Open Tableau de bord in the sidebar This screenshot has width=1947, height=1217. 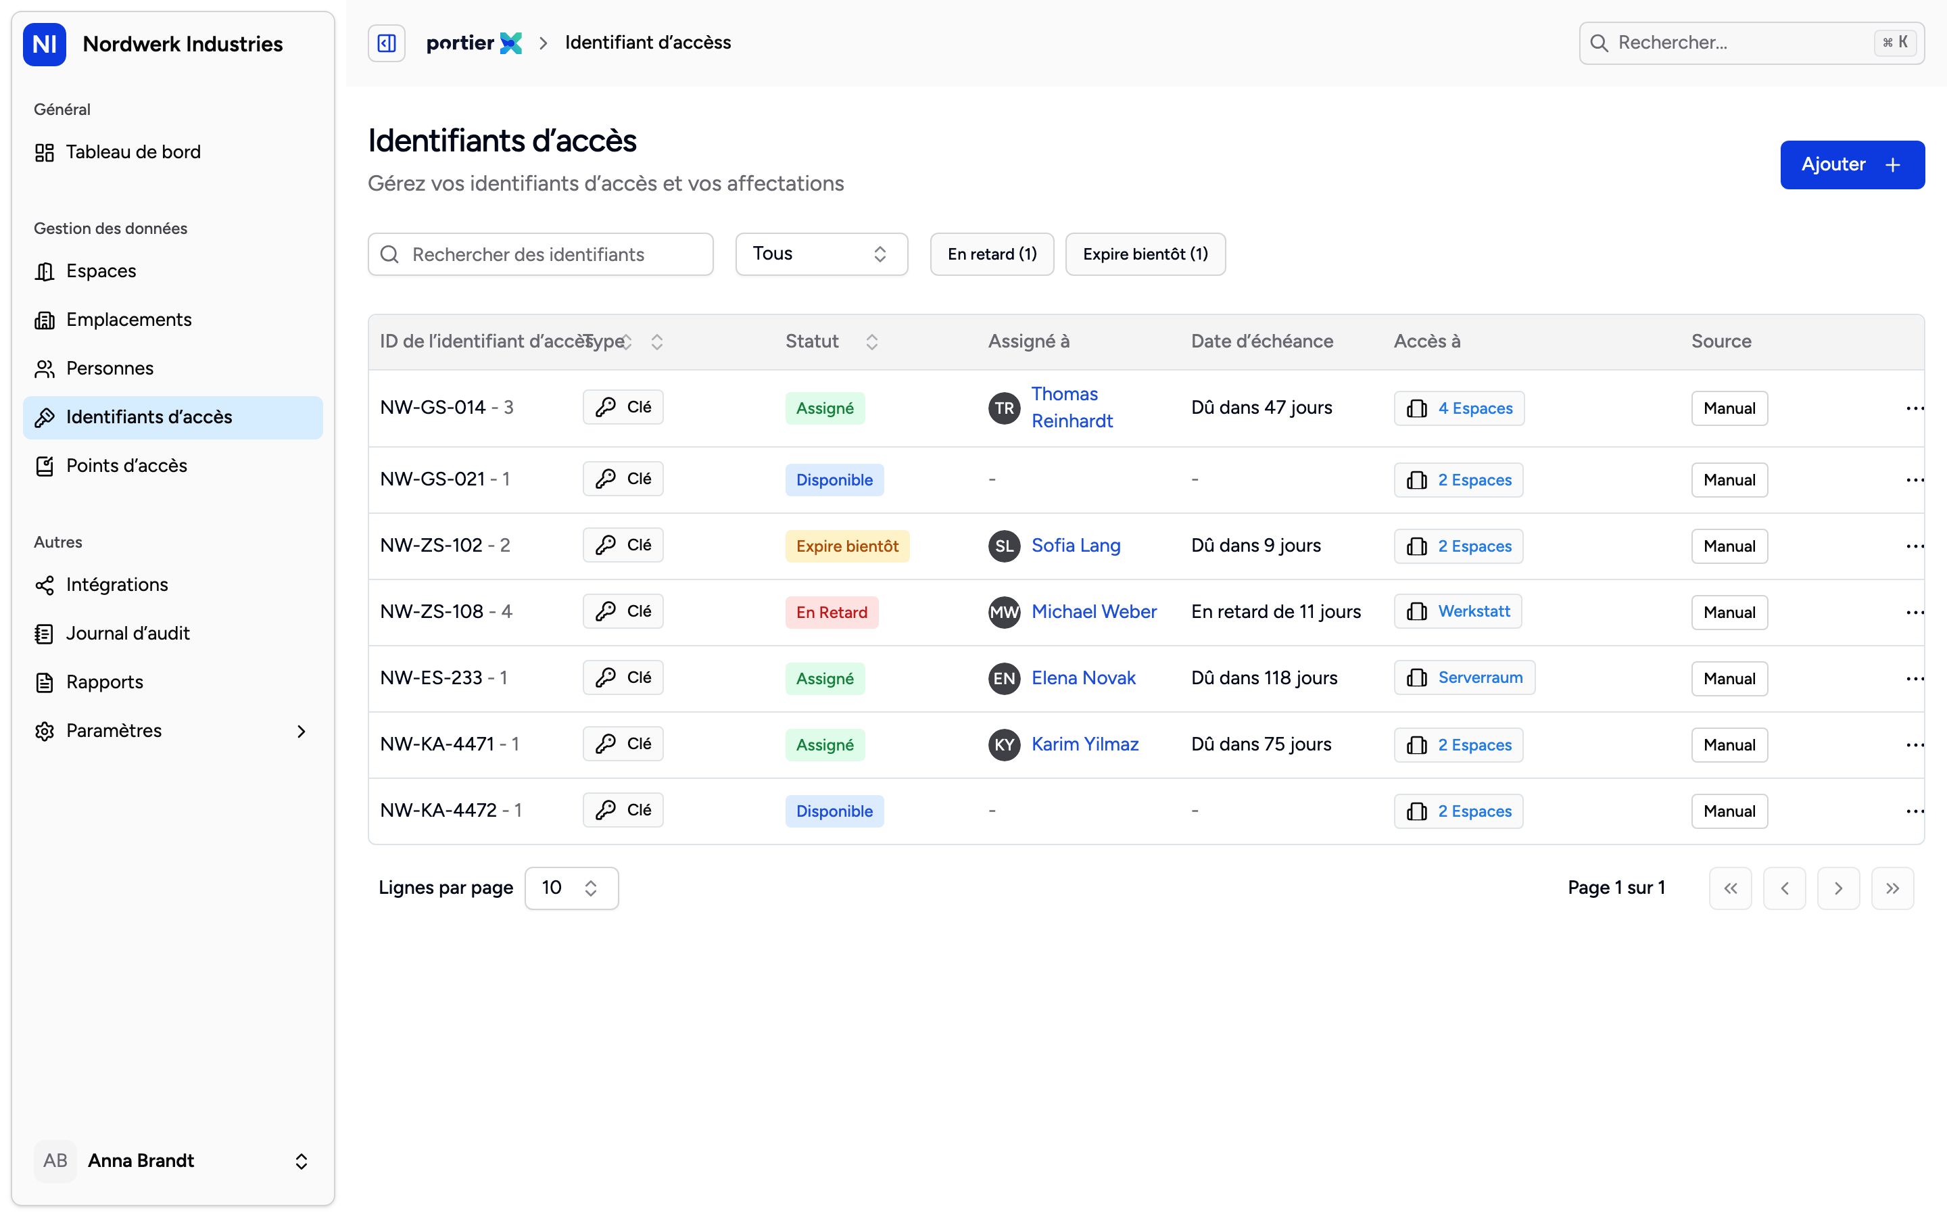tap(173, 152)
